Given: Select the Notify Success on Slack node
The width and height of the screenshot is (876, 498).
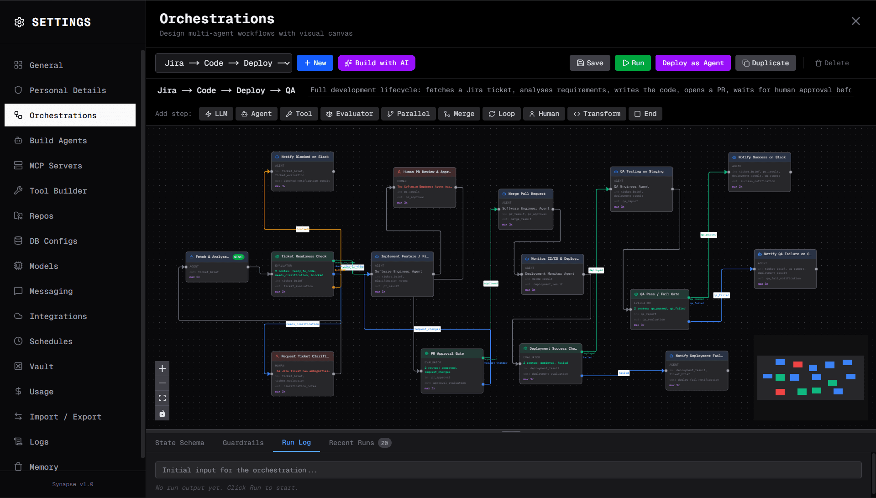Looking at the screenshot, I should click(760, 172).
